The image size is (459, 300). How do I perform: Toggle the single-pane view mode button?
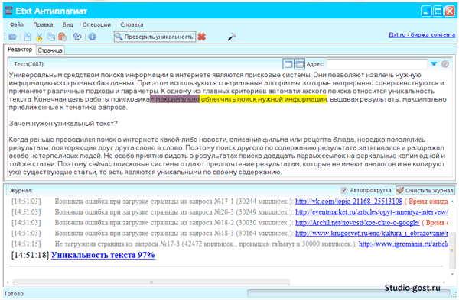coord(288,64)
